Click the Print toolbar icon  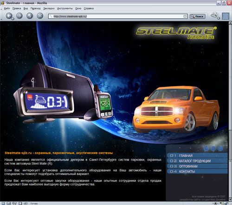[x=214, y=15]
